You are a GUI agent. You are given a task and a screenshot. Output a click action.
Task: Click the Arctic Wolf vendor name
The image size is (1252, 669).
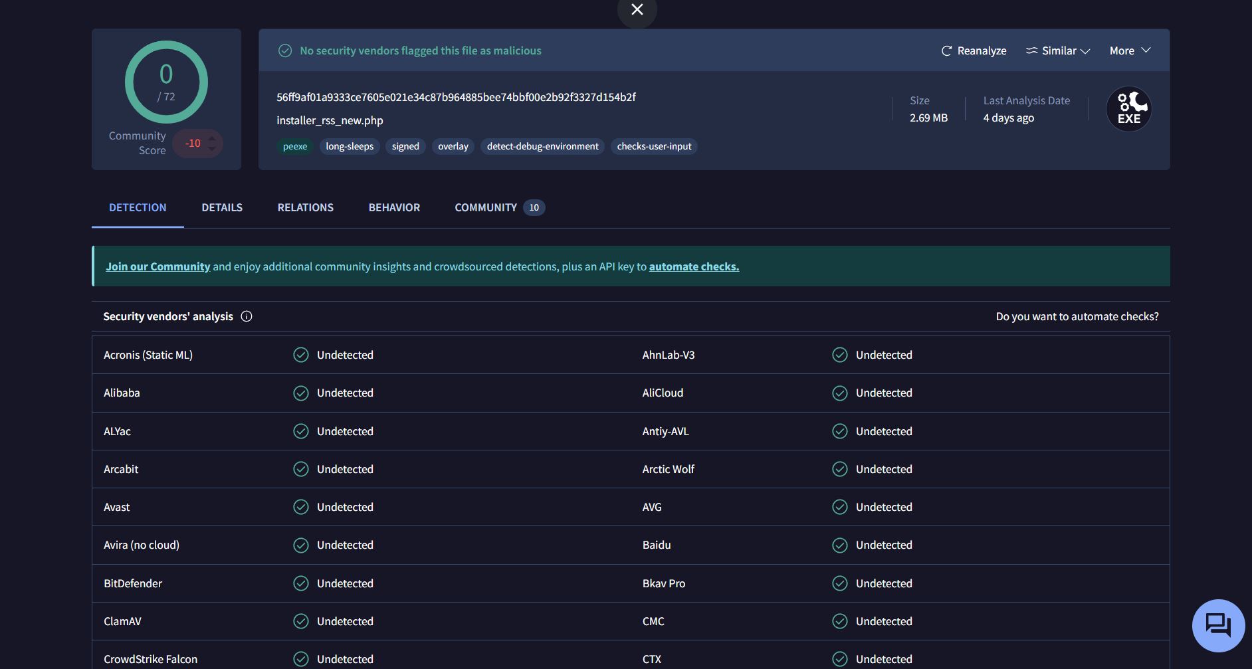[x=668, y=469]
